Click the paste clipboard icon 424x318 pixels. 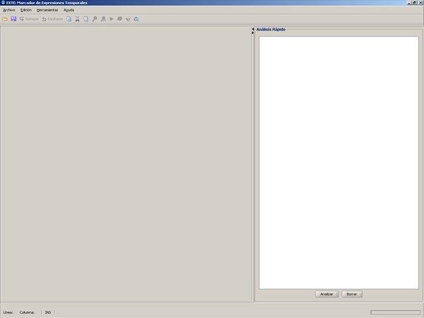coord(86,19)
